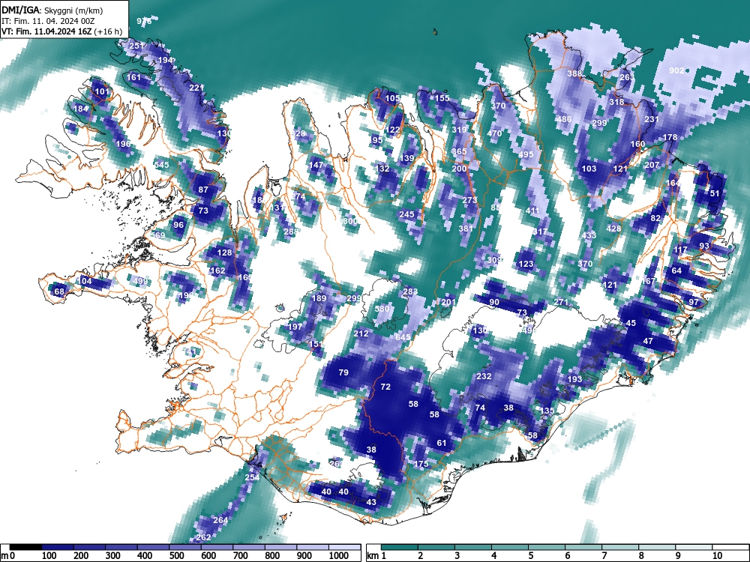
Task: Click the 8–9 km pale legend swatch
Action: point(658,547)
